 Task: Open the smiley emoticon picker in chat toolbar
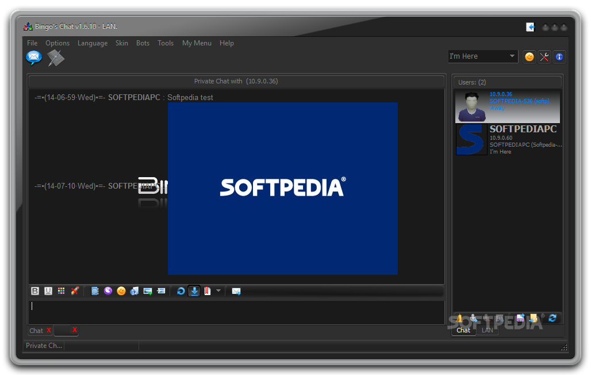[x=121, y=291]
